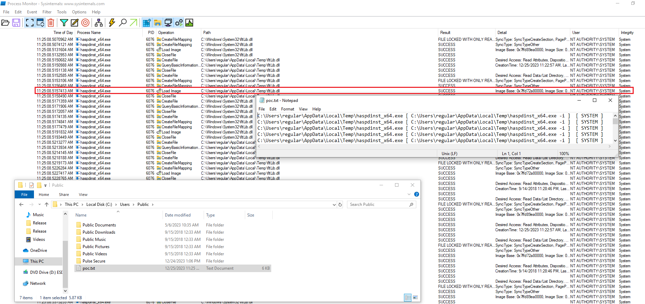Viewport: 645px width, 304px height.
Task: Toggle the Capture events button
Action: coord(30,23)
